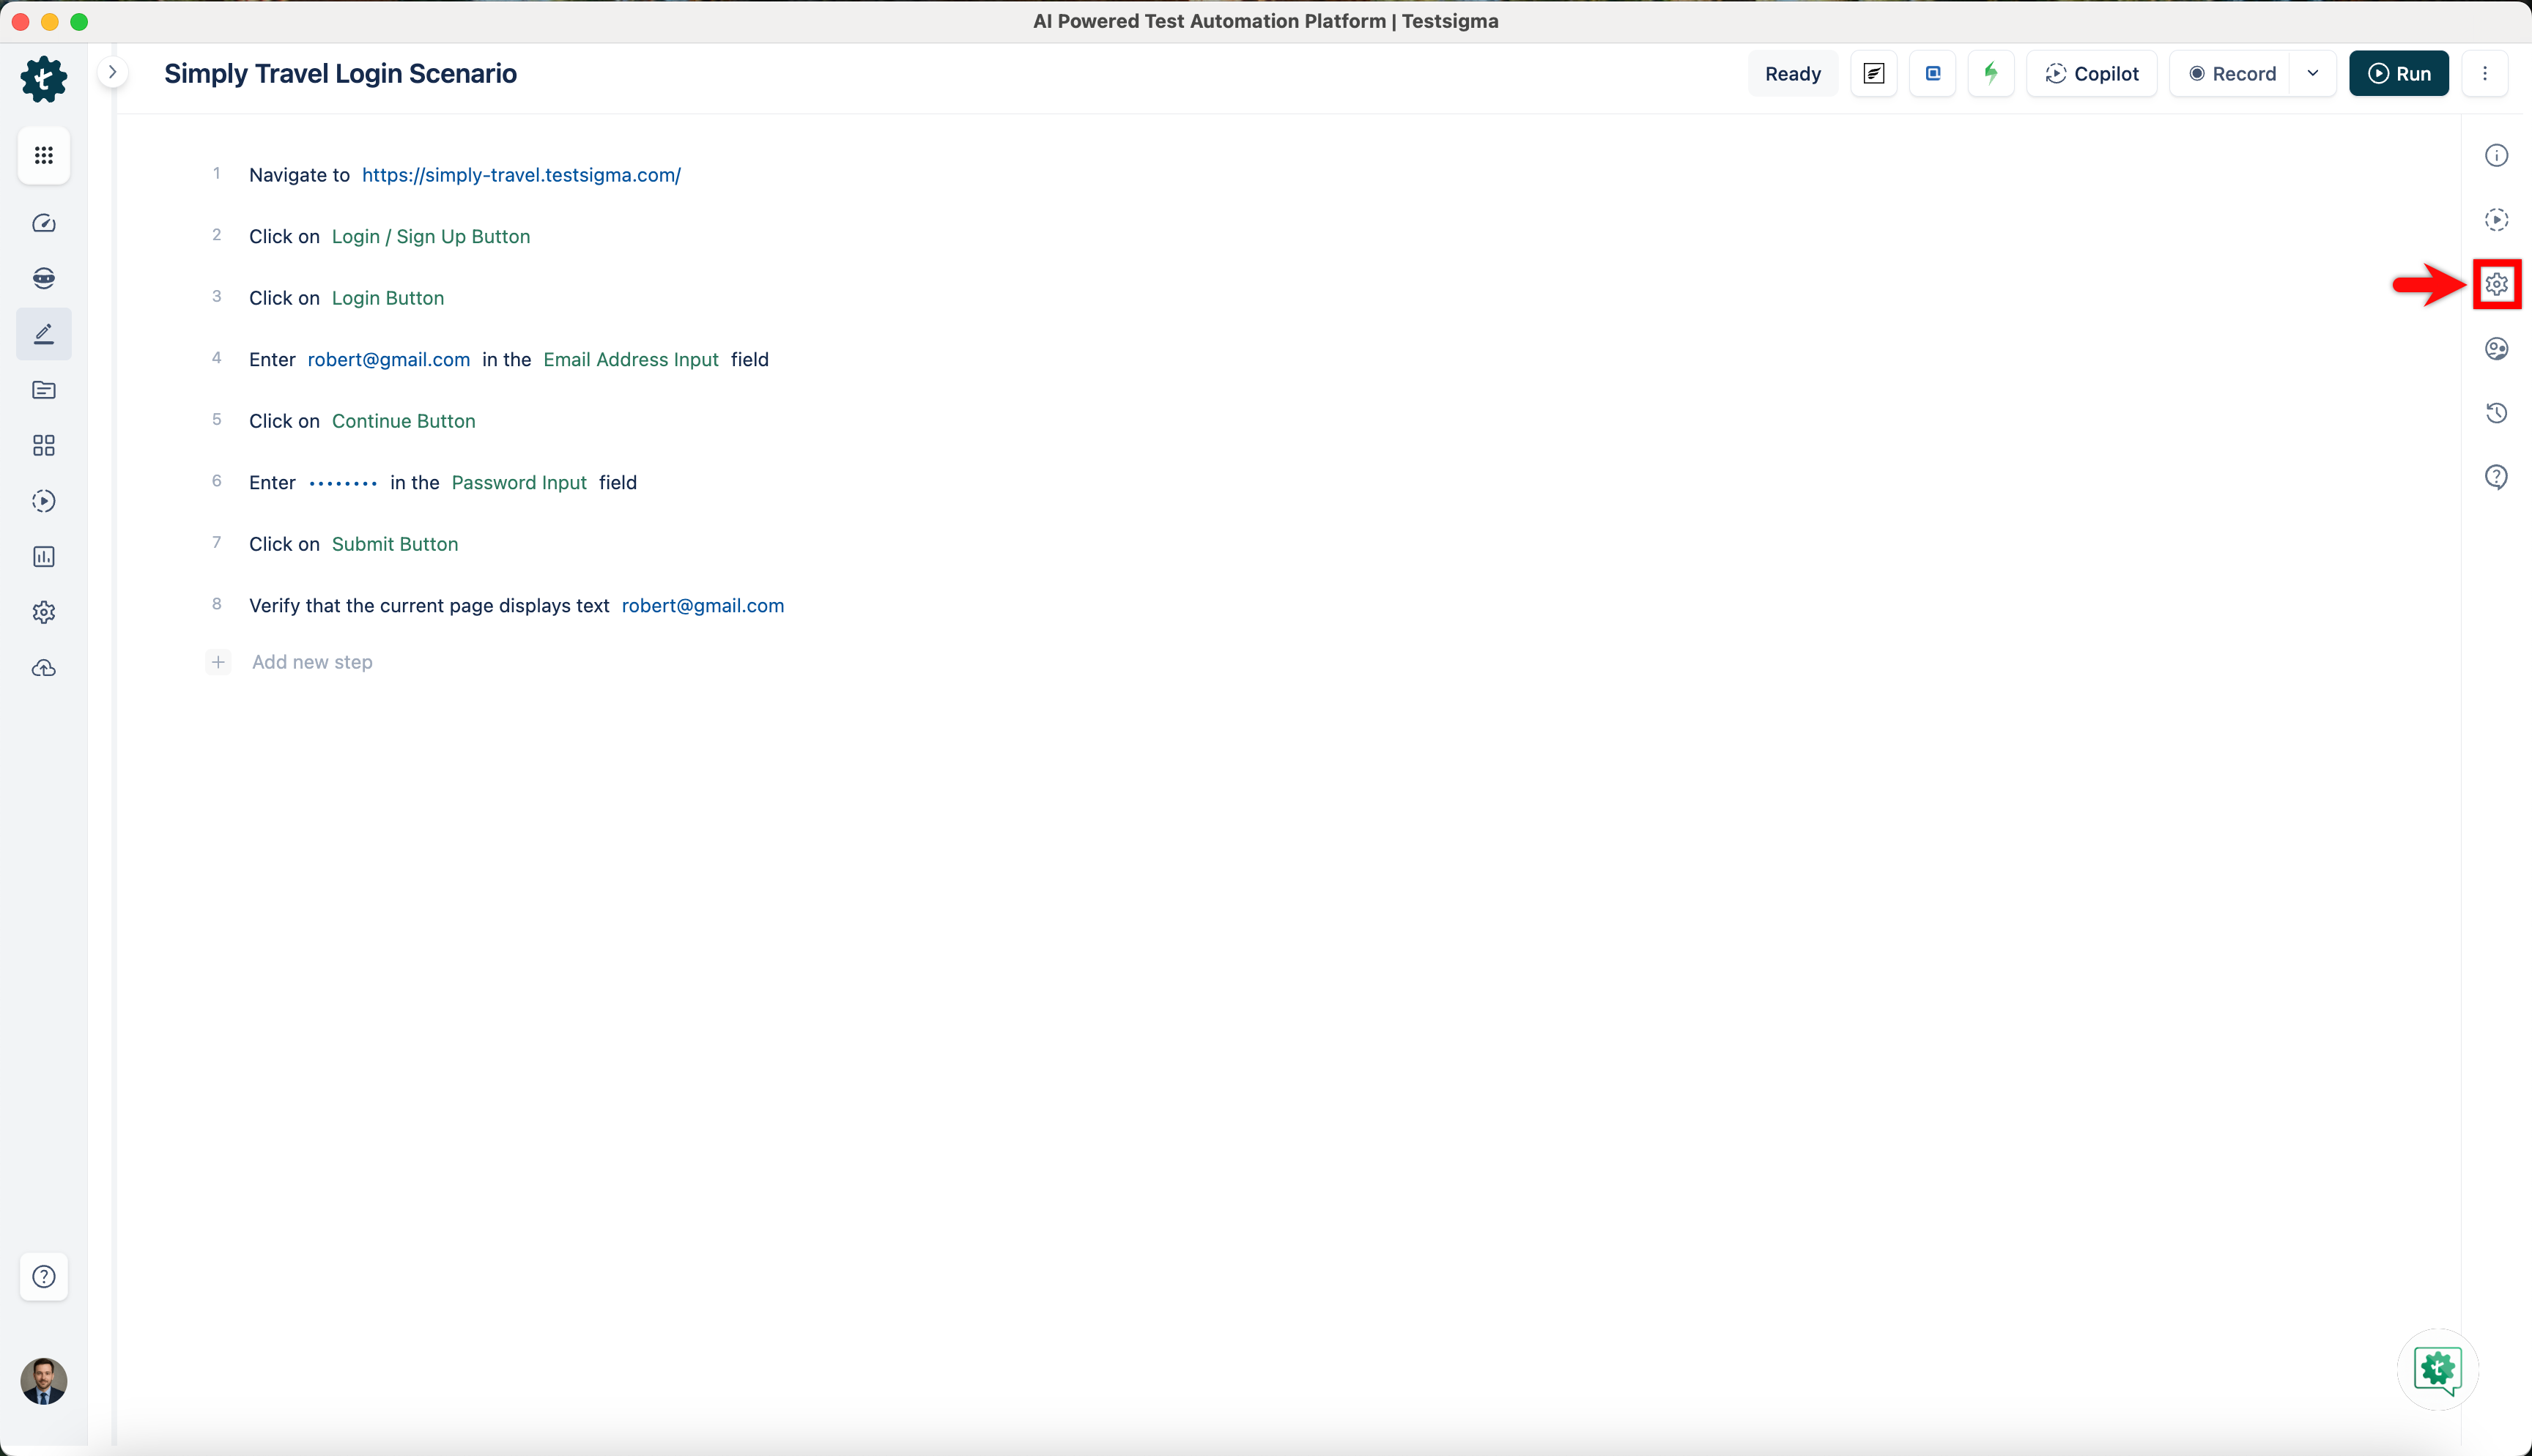Select the lightning bolt toolbar icon
Screen dimensions: 2532x1456
pos(1991,73)
